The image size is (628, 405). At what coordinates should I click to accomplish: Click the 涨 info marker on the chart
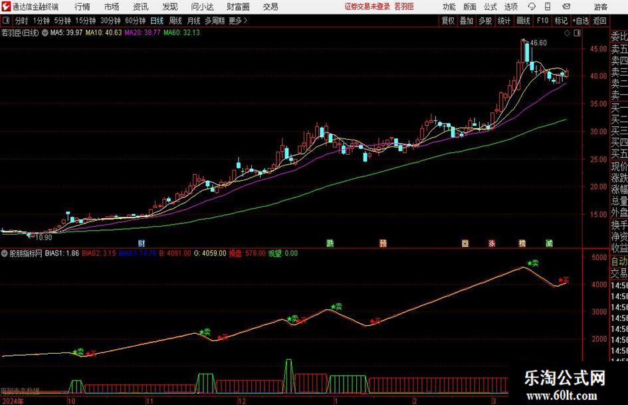492,243
